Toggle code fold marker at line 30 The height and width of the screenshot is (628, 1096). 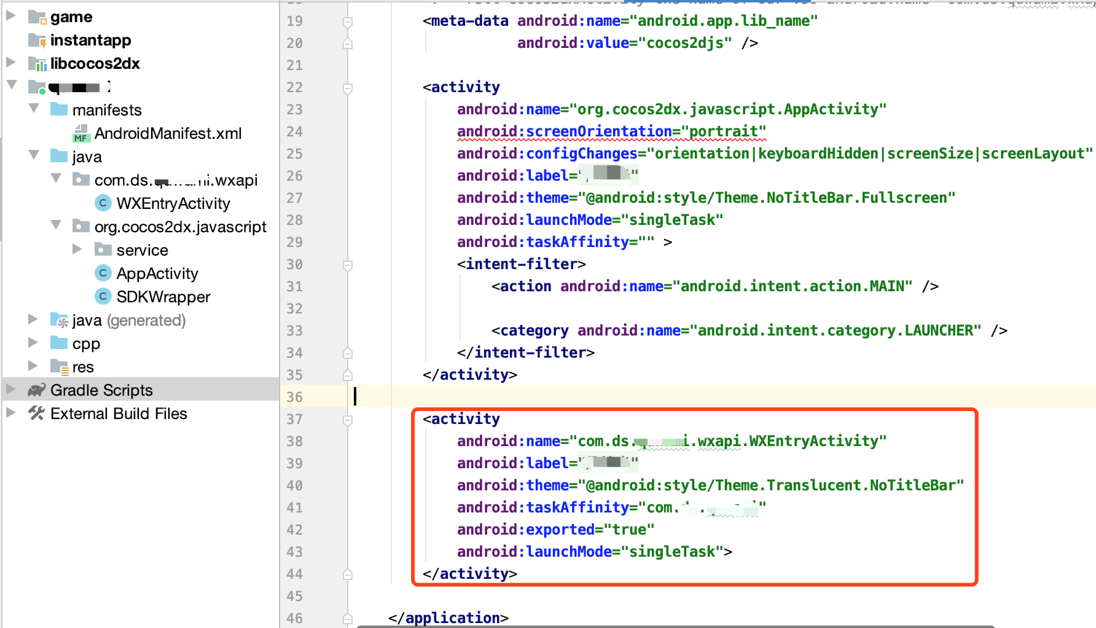(x=348, y=265)
